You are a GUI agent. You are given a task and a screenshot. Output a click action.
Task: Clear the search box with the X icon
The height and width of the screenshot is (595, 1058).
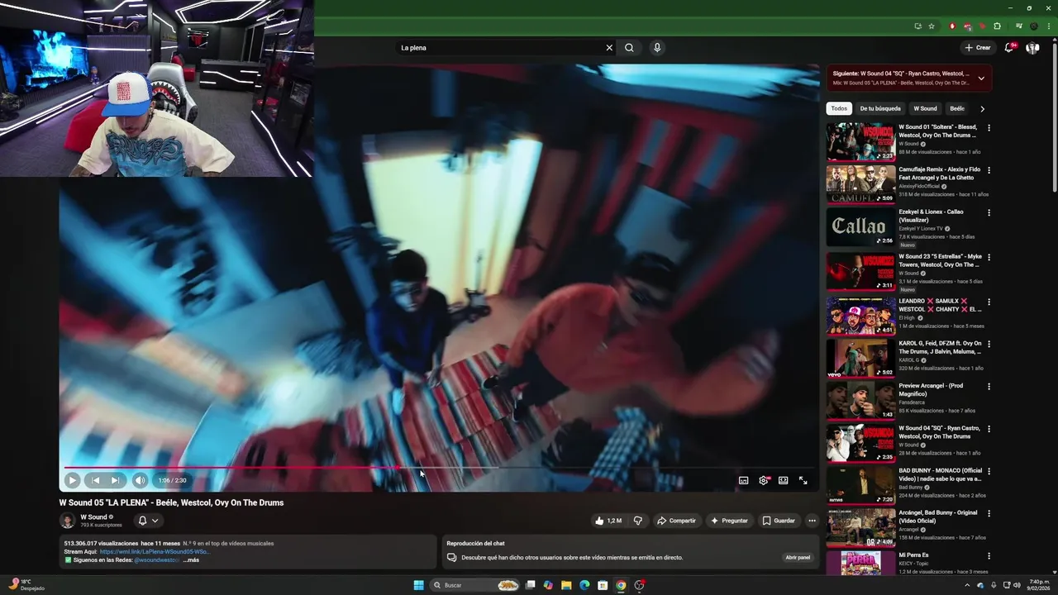609,48
